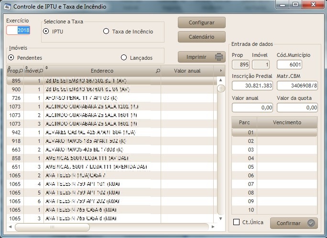Click the search icon in Endereco column header
Viewport: 327px width, 238px height.
(x=158, y=71)
